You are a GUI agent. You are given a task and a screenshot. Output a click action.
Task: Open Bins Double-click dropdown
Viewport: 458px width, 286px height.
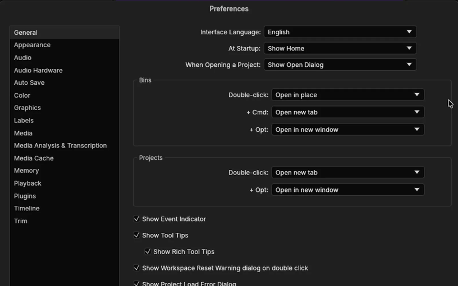(x=348, y=95)
